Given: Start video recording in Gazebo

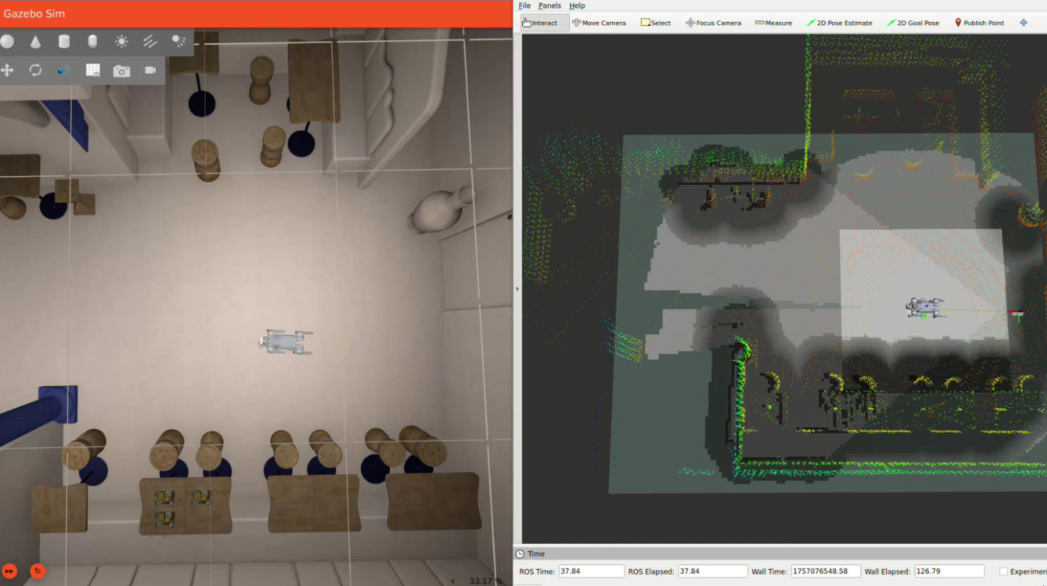Looking at the screenshot, I should [x=150, y=70].
